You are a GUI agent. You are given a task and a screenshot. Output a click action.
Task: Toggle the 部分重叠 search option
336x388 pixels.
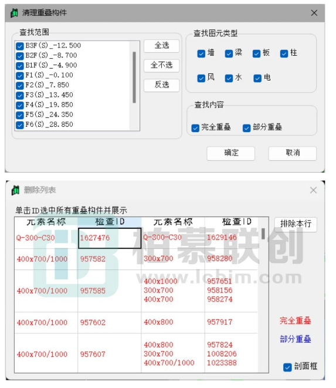[246, 128]
